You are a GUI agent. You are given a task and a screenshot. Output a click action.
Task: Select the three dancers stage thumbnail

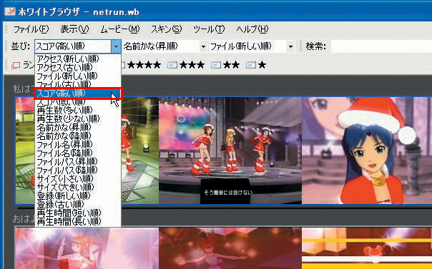[x=230, y=151]
